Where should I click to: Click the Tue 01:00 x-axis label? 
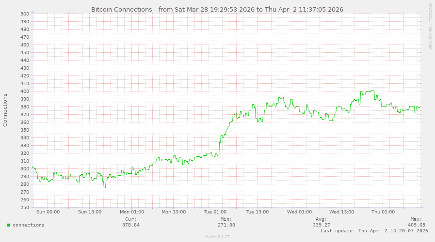click(215, 212)
